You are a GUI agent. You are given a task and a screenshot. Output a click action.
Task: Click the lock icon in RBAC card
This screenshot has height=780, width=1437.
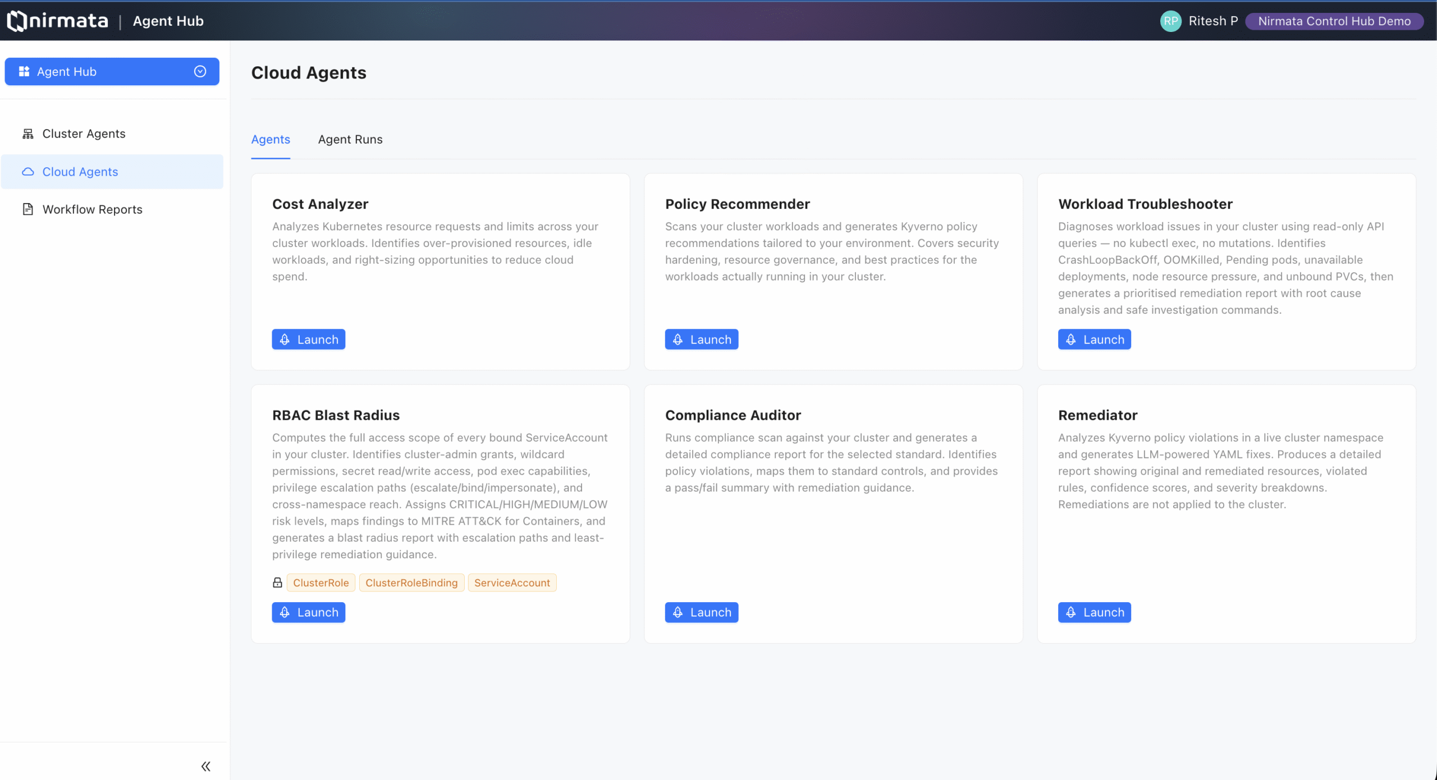coord(277,582)
